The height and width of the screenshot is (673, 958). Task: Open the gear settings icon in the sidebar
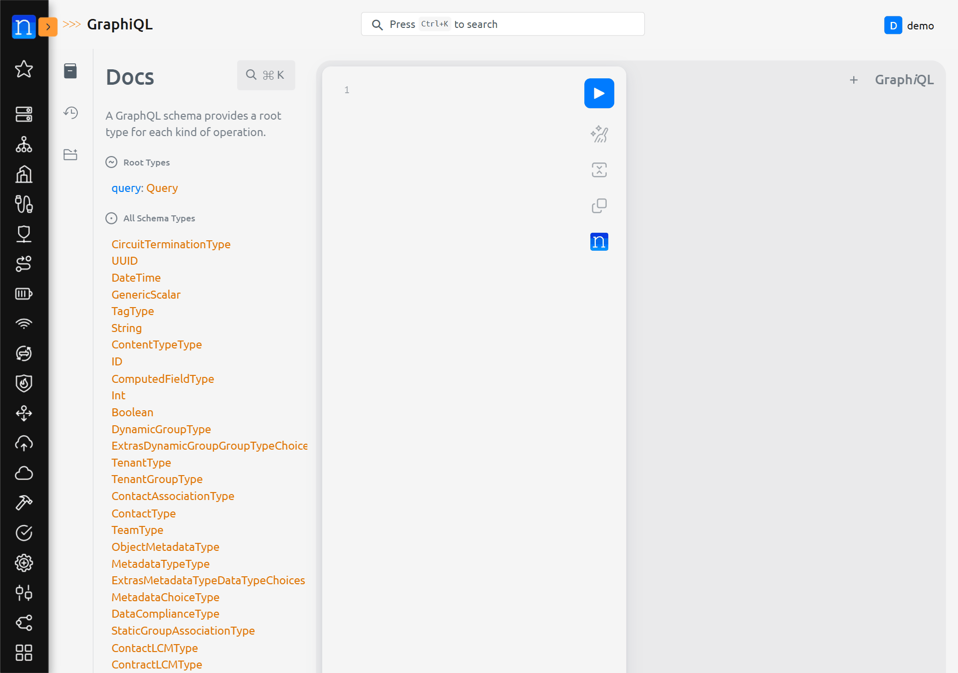point(24,563)
